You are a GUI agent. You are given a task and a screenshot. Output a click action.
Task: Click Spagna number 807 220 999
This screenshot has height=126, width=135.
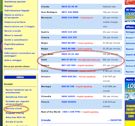point(69,65)
